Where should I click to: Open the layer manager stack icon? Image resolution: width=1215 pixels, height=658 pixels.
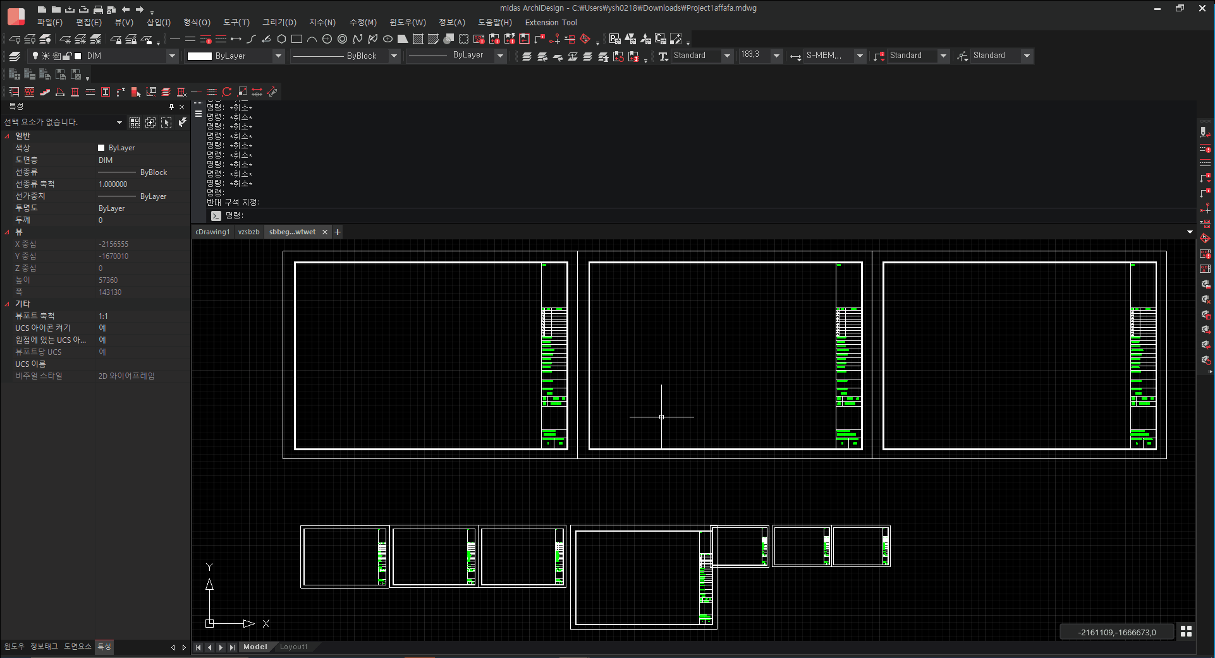click(15, 56)
